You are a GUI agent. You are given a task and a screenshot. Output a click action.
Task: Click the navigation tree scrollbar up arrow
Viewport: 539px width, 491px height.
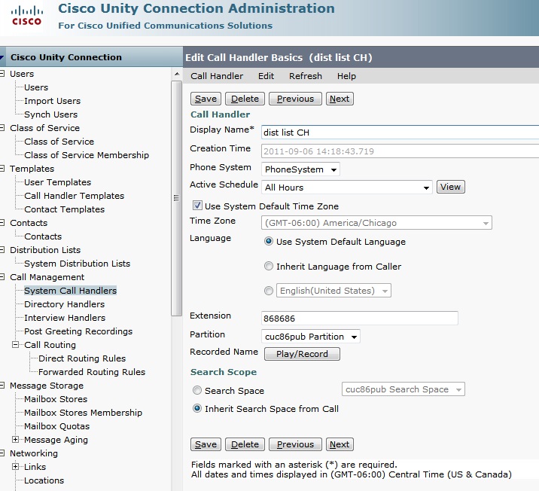pos(177,74)
